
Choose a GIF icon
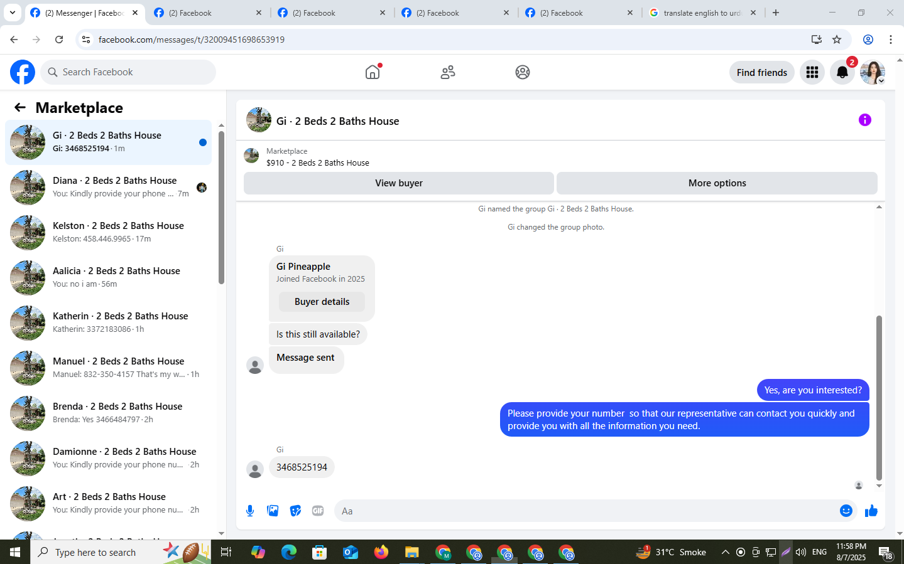[x=318, y=511]
